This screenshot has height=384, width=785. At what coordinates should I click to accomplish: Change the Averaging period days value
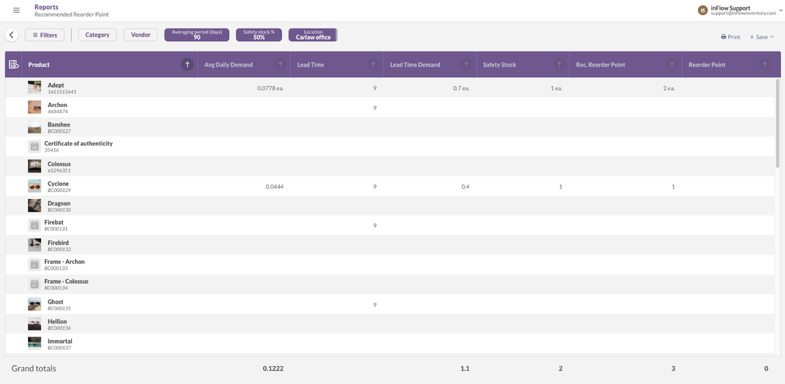tap(197, 35)
